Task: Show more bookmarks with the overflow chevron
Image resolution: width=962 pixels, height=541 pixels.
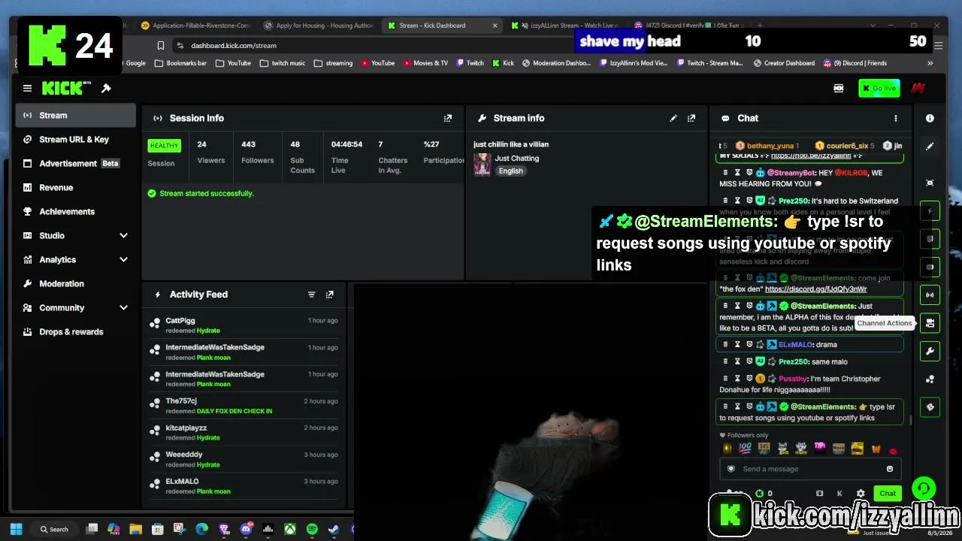Action: pos(930,63)
